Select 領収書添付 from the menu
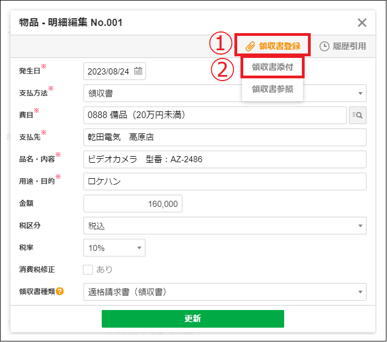 [273, 68]
